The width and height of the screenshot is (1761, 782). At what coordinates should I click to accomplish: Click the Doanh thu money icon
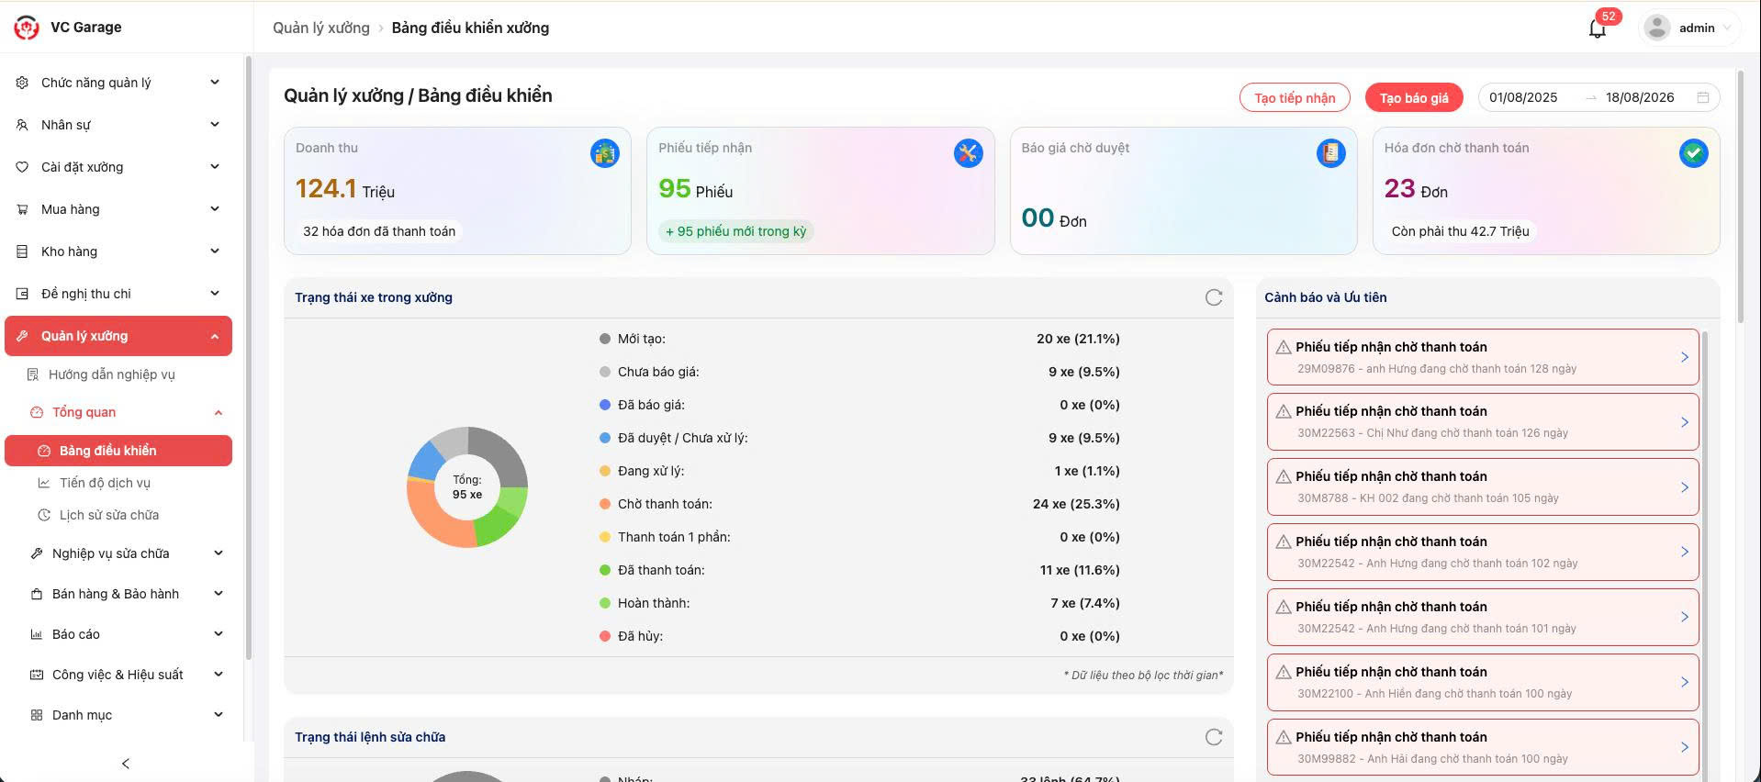click(x=604, y=153)
